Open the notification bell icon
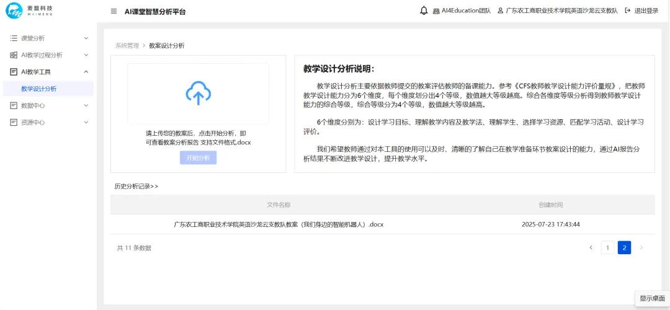Viewport: 670px width, 310px height. (x=424, y=11)
